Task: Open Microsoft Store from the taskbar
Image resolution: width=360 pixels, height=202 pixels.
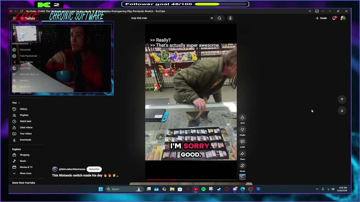Action: (x=180, y=189)
